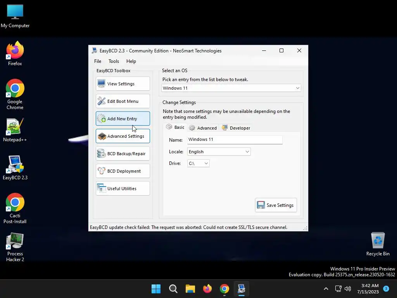Open BCD Deployment section
Viewport: 397px width, 298px height.
click(123, 171)
